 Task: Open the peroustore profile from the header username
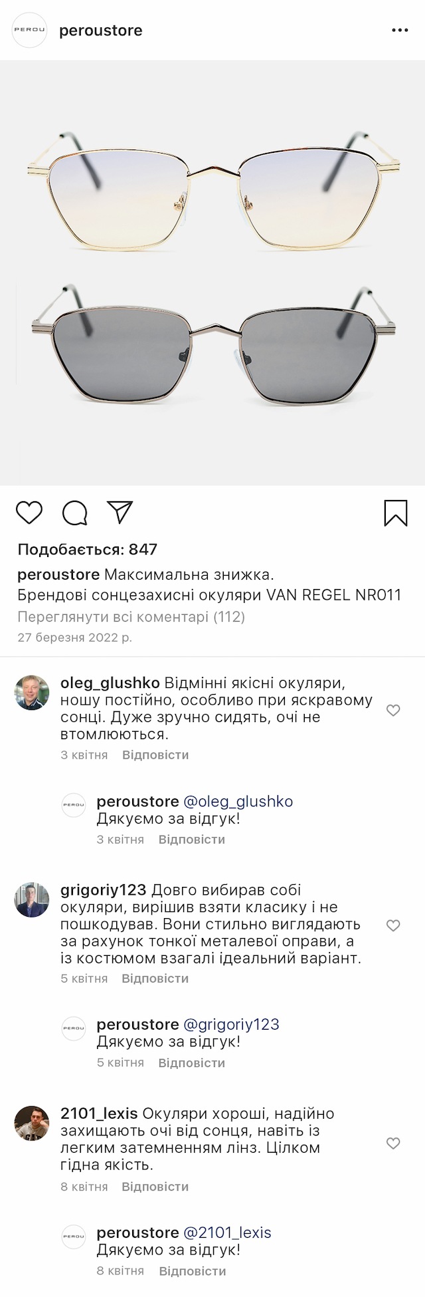coord(101,31)
